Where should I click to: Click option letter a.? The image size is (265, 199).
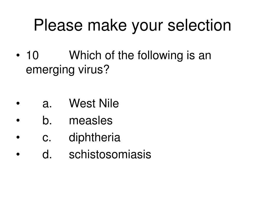coord(47,104)
